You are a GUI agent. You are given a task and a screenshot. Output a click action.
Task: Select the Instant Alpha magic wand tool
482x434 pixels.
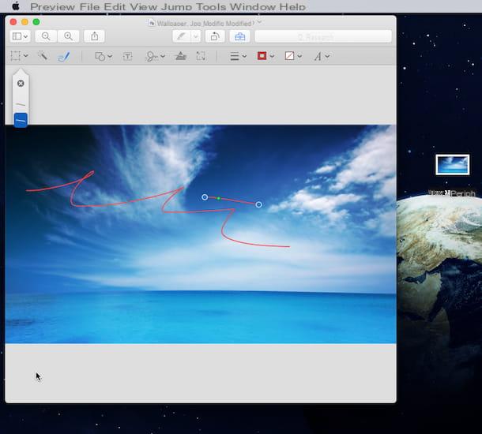click(x=43, y=56)
